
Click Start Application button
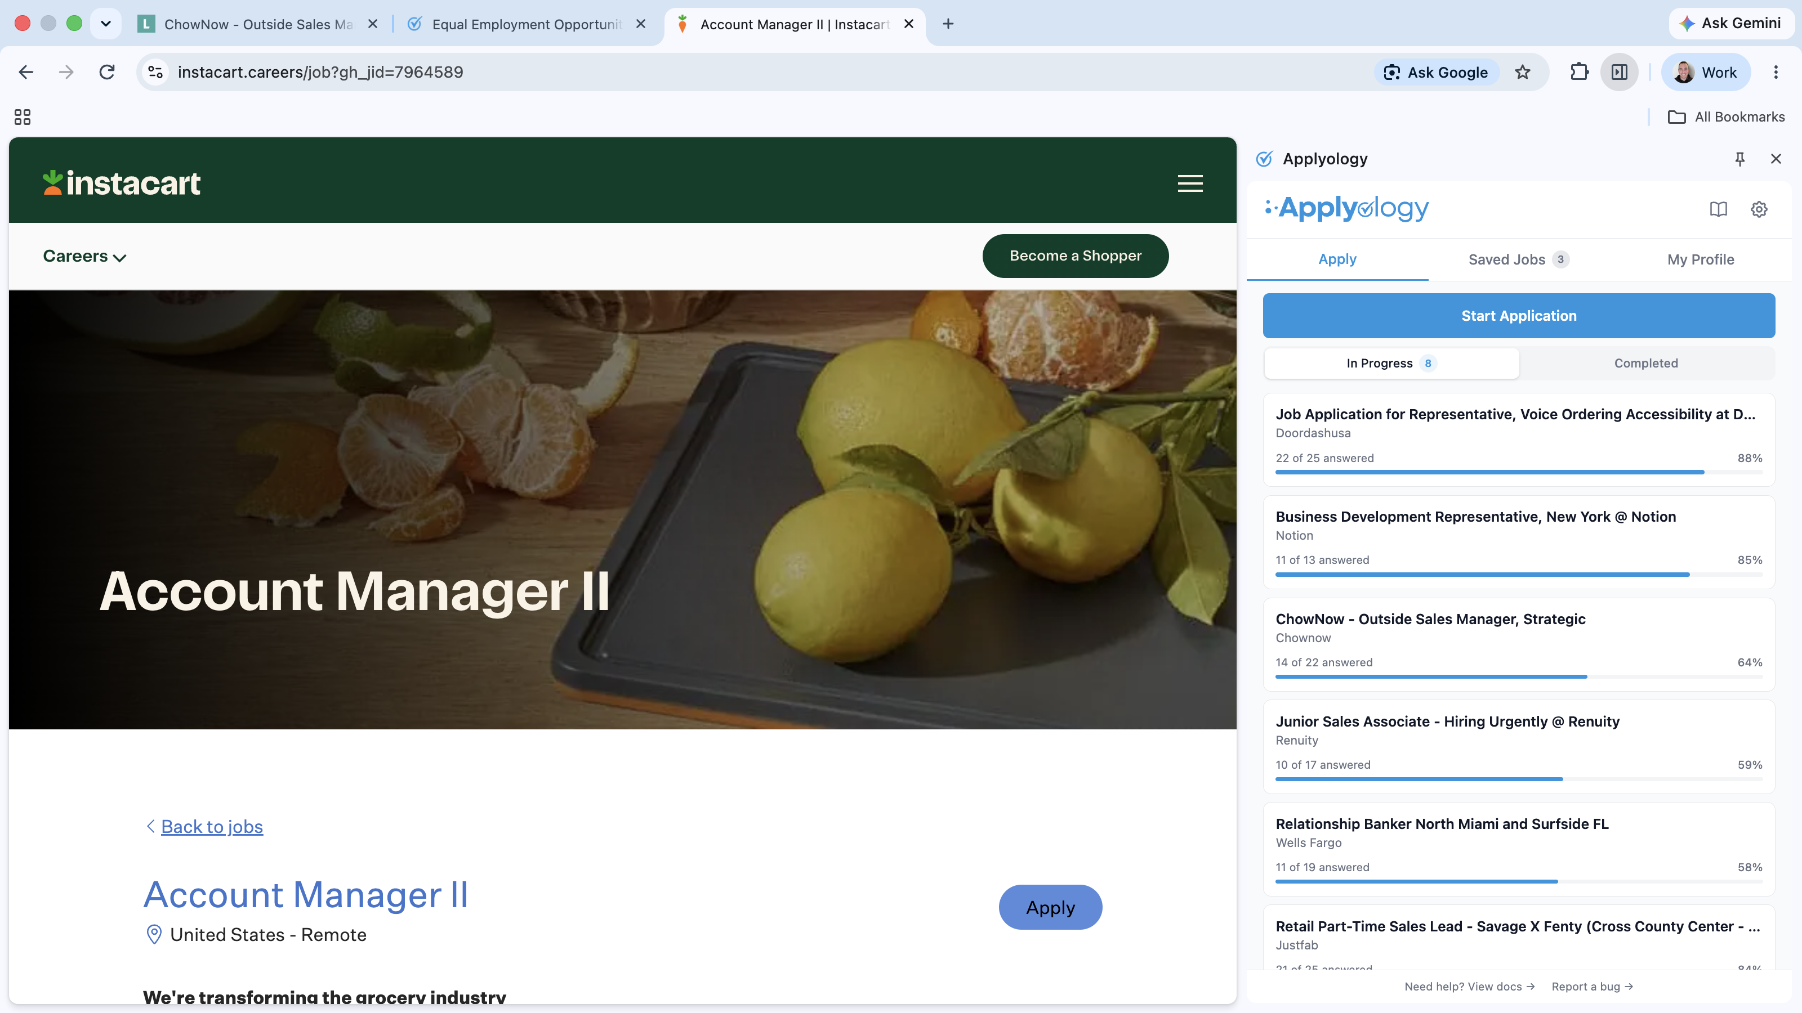[1519, 316]
